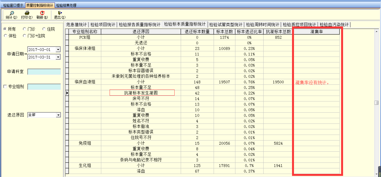The height and width of the screenshot is (177, 381).
Task: Enable the 专业组别 checkbox
Action: (5, 87)
